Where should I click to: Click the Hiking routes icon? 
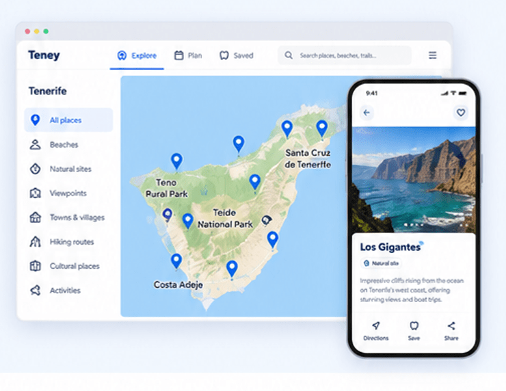click(x=35, y=241)
